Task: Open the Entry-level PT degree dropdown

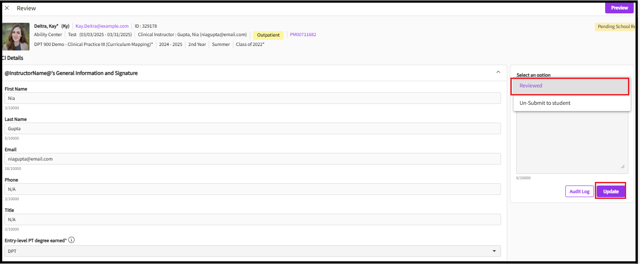Action: pos(253,251)
